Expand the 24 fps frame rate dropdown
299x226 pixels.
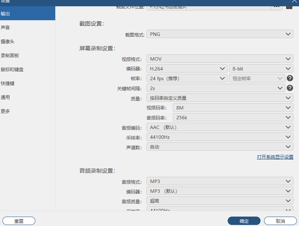click(187, 78)
